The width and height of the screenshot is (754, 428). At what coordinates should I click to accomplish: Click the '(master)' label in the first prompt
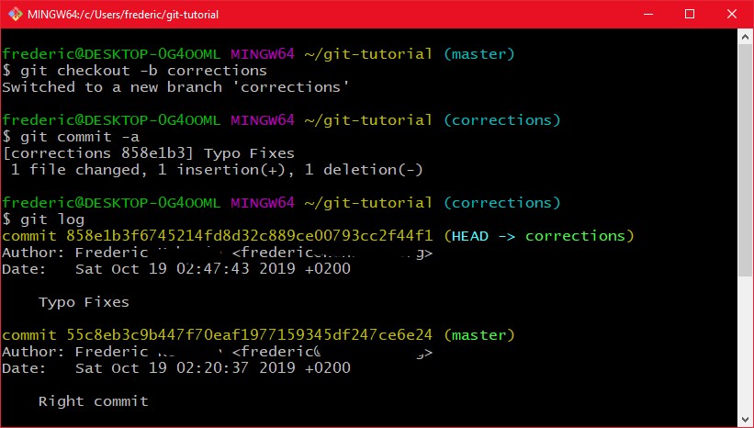[479, 54]
